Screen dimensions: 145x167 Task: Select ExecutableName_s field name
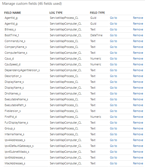coord(16,99)
